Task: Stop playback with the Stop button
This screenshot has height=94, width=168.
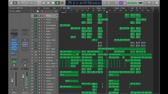Action: click(53, 3)
